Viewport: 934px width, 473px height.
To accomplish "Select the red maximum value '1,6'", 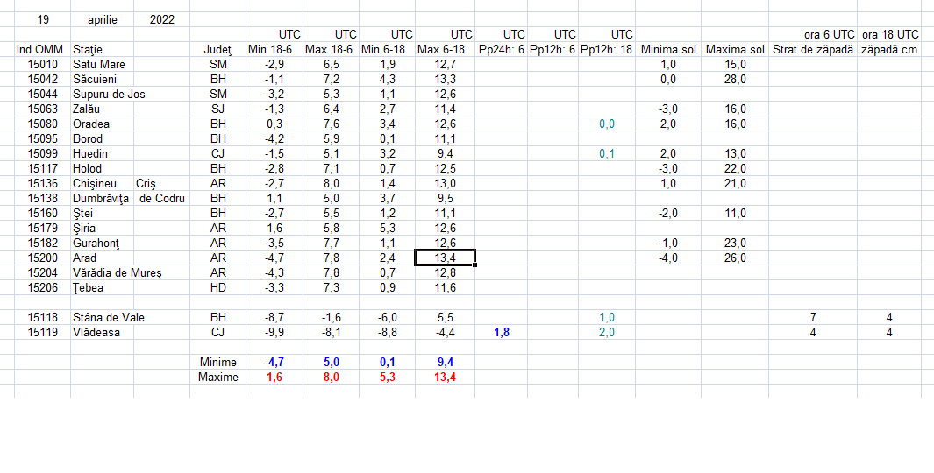I will point(274,377).
